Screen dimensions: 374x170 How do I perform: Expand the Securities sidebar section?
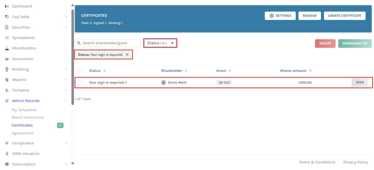coord(66,27)
